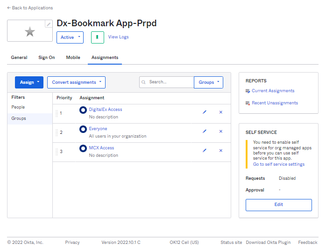Open the View Logs link
The width and height of the screenshot is (326, 250).
pyautogui.click(x=118, y=37)
